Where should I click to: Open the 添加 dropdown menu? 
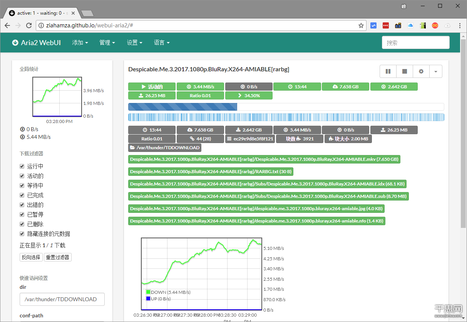(x=80, y=42)
